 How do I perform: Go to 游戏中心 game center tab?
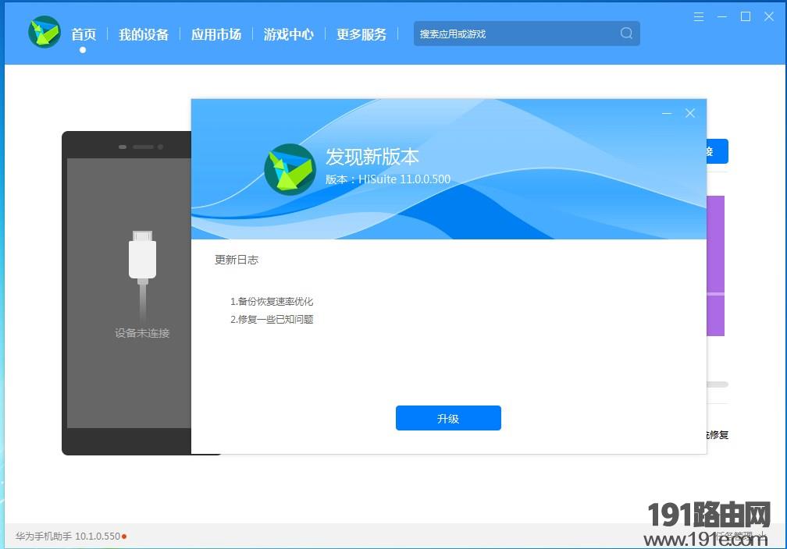click(x=289, y=34)
